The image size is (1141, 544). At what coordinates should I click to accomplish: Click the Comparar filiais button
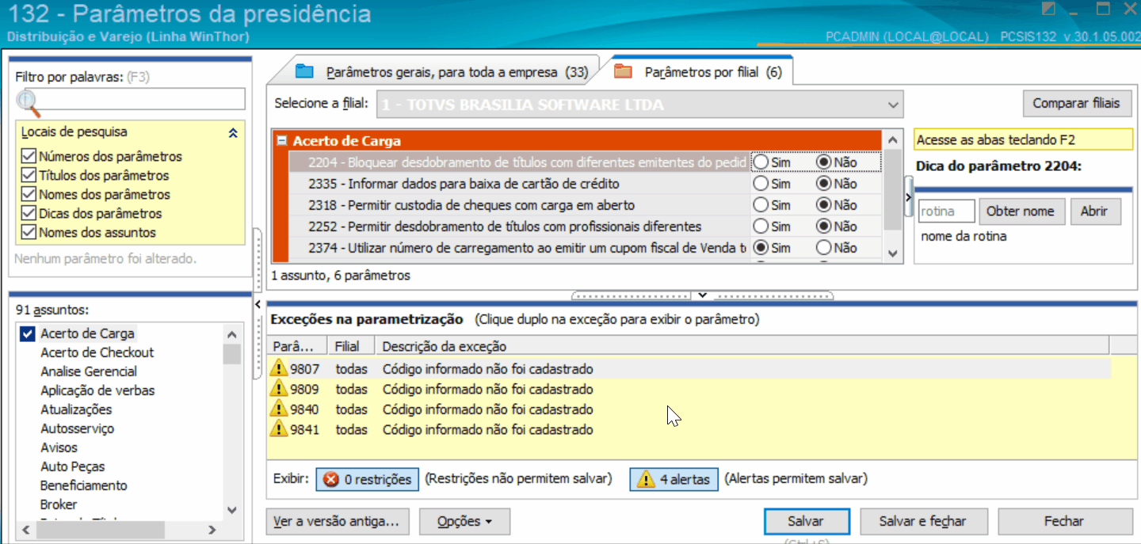pyautogui.click(x=1076, y=103)
